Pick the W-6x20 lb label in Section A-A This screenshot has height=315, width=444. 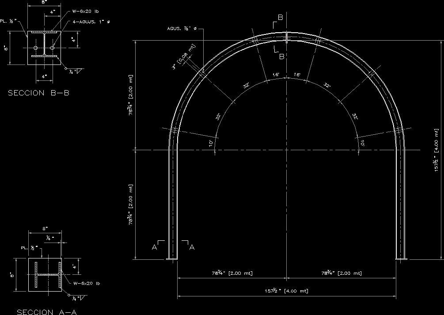[86, 283]
